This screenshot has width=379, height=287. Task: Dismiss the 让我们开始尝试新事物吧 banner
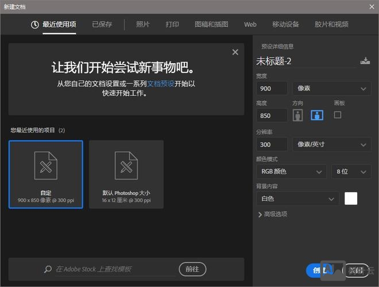235,52
